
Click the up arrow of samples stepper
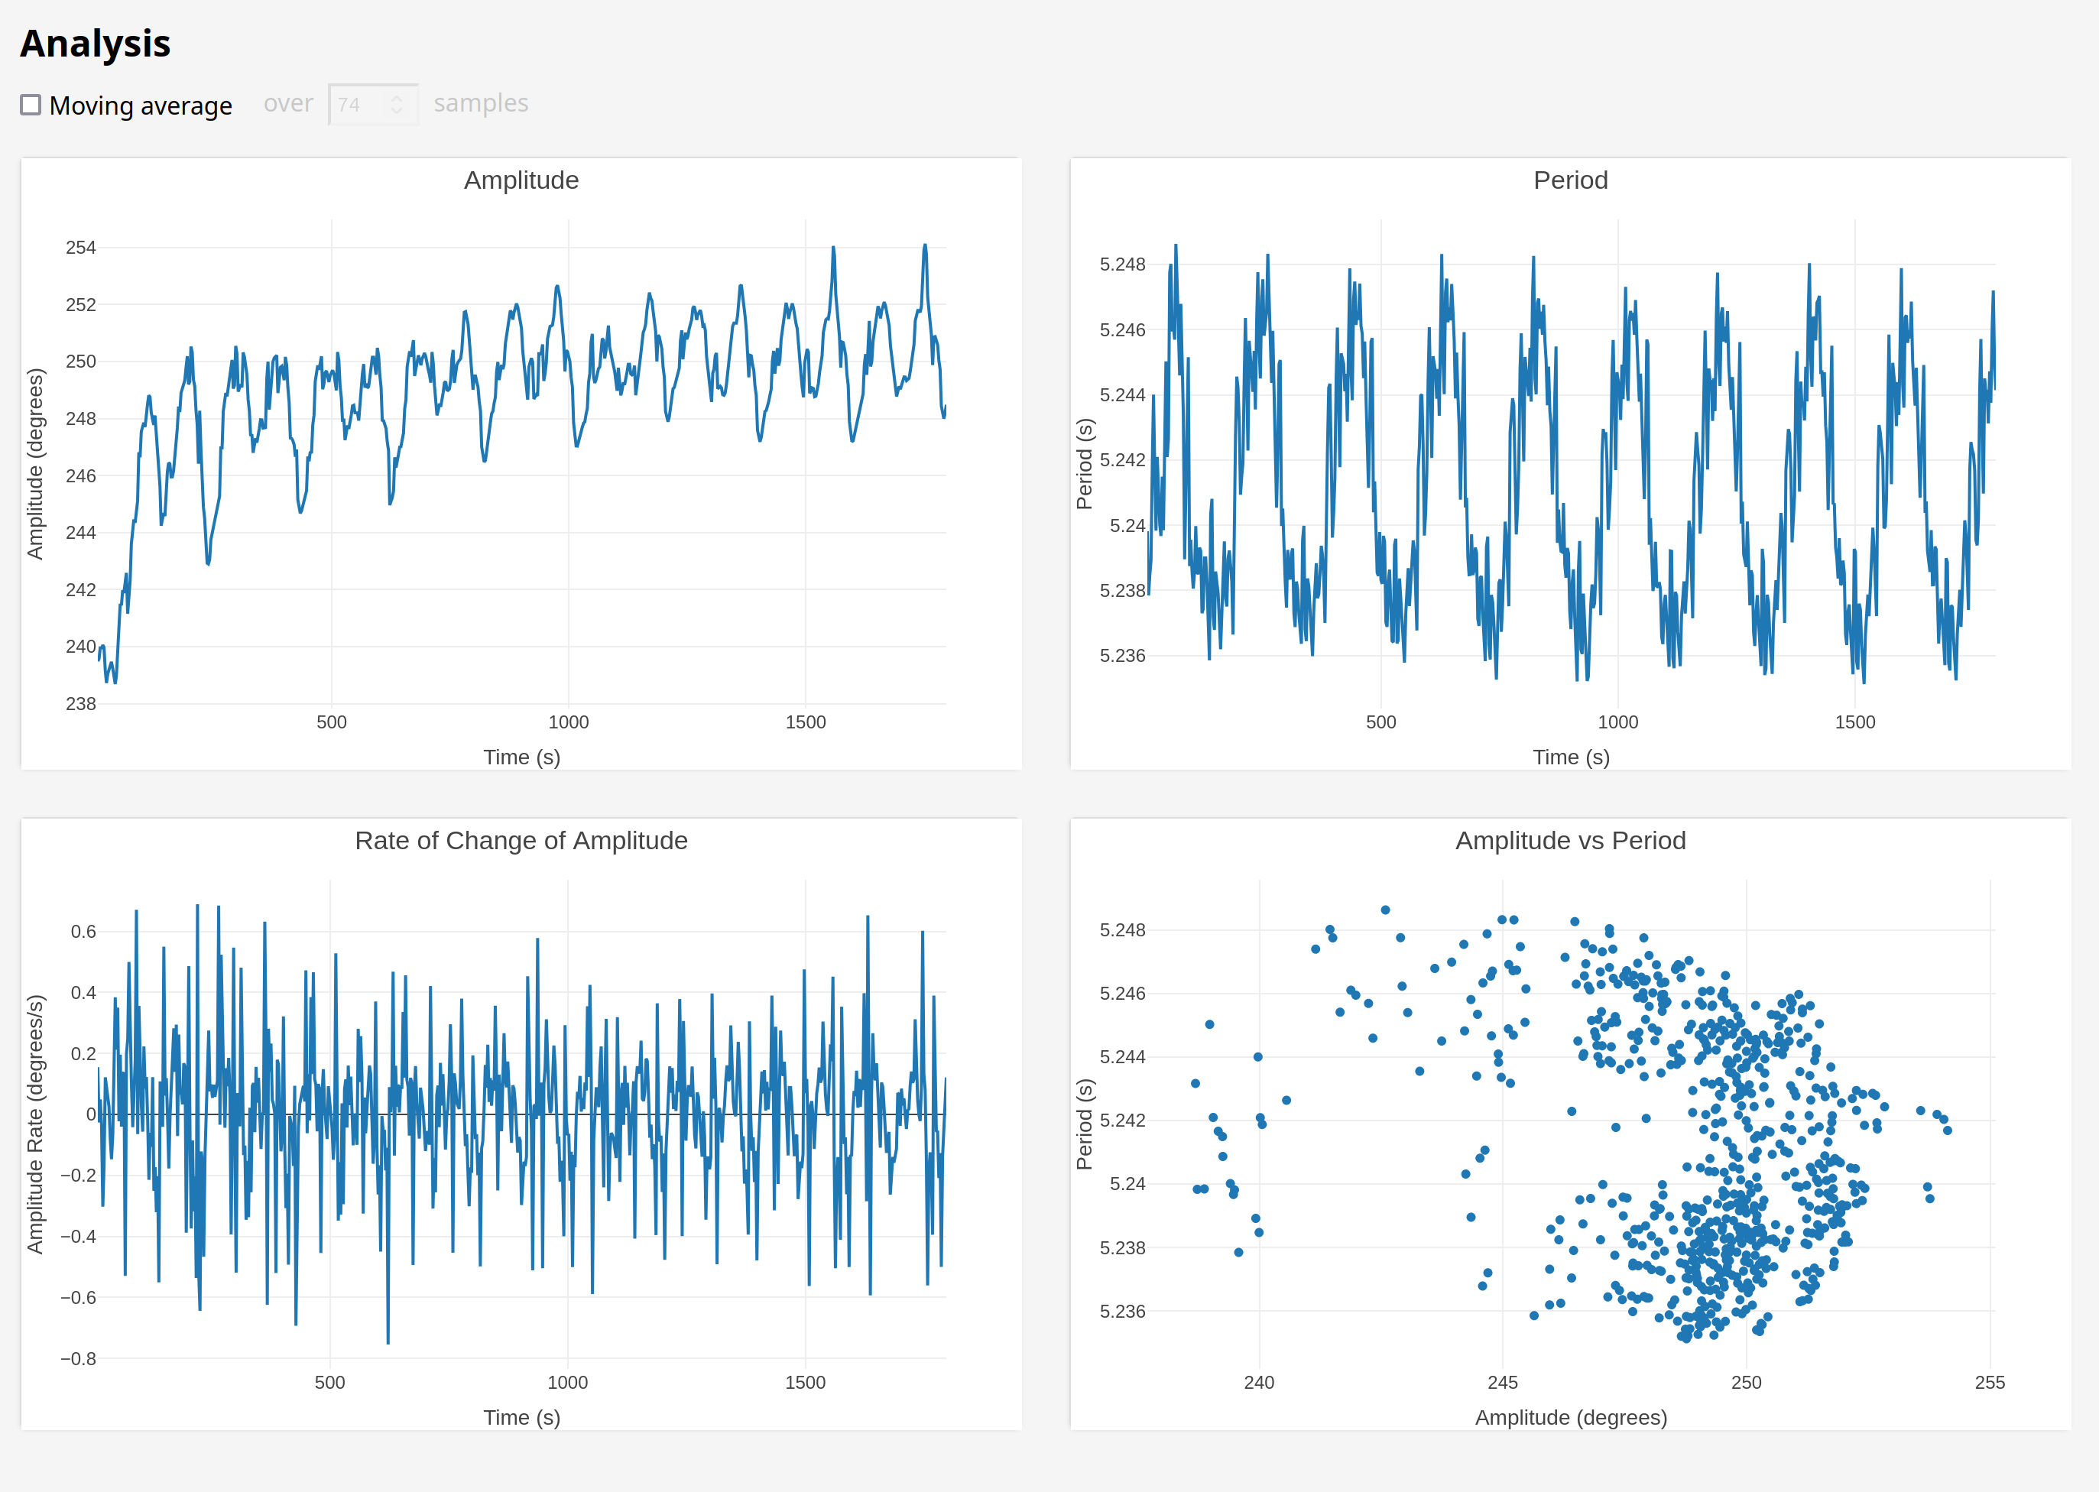397,99
